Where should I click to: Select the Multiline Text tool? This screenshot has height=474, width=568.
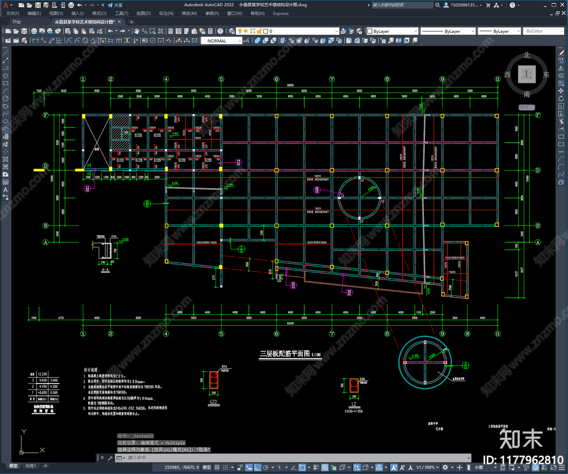(x=5, y=190)
